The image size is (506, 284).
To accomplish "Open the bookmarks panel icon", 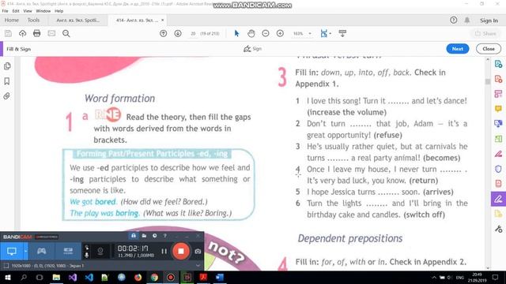I will coord(7,81).
